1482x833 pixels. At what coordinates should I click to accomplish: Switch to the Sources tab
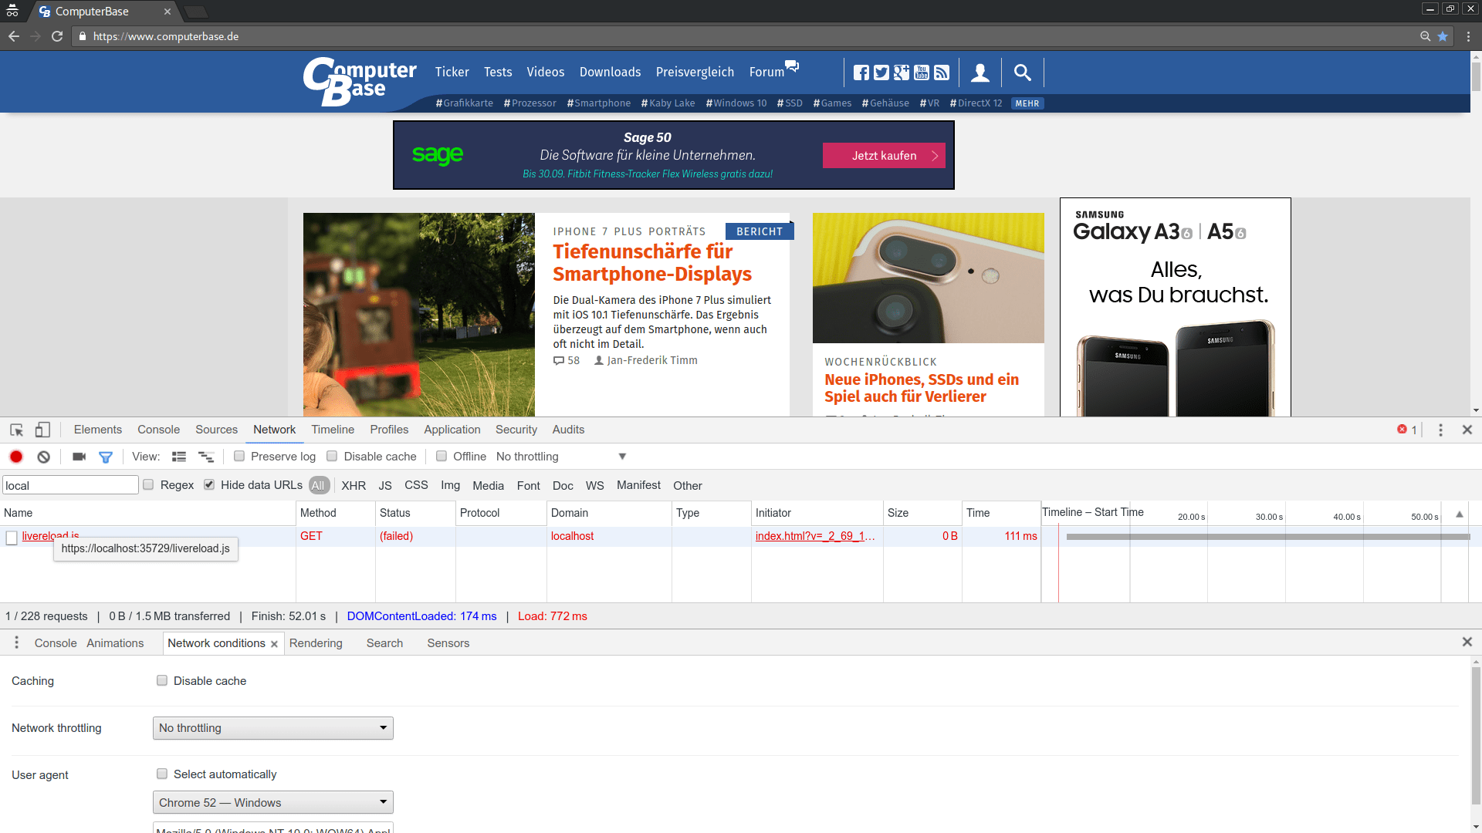click(x=216, y=430)
